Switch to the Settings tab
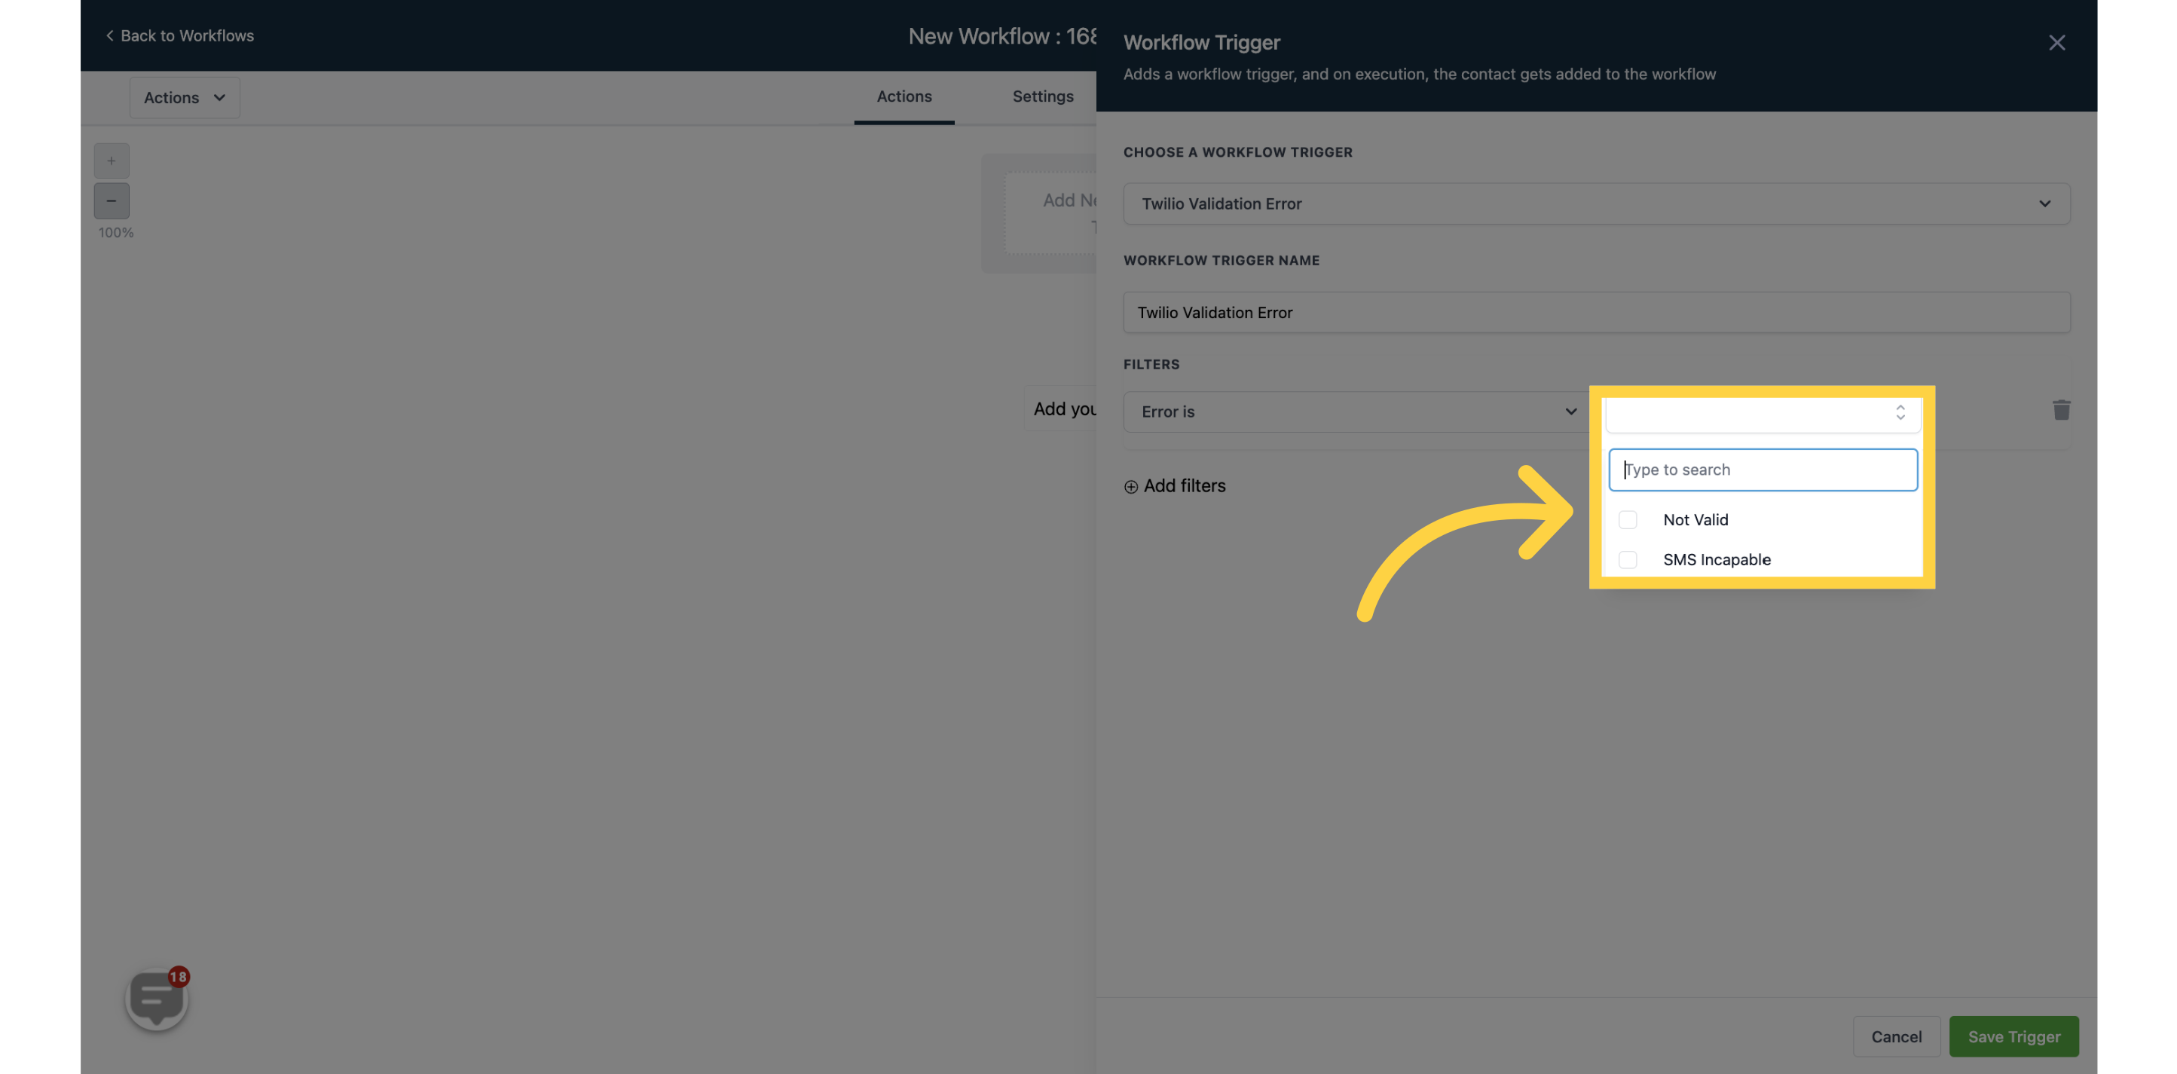 tap(1042, 97)
